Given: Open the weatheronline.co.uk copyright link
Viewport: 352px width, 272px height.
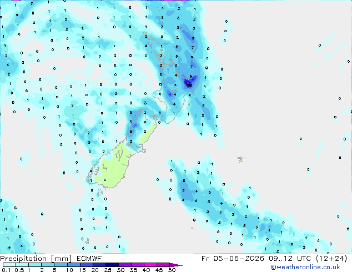Looking at the screenshot, I should 305,267.
